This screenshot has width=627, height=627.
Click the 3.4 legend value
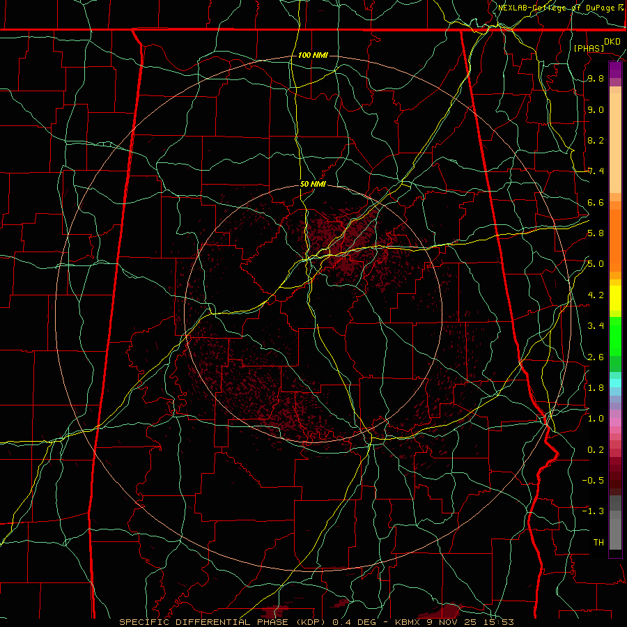pyautogui.click(x=596, y=326)
